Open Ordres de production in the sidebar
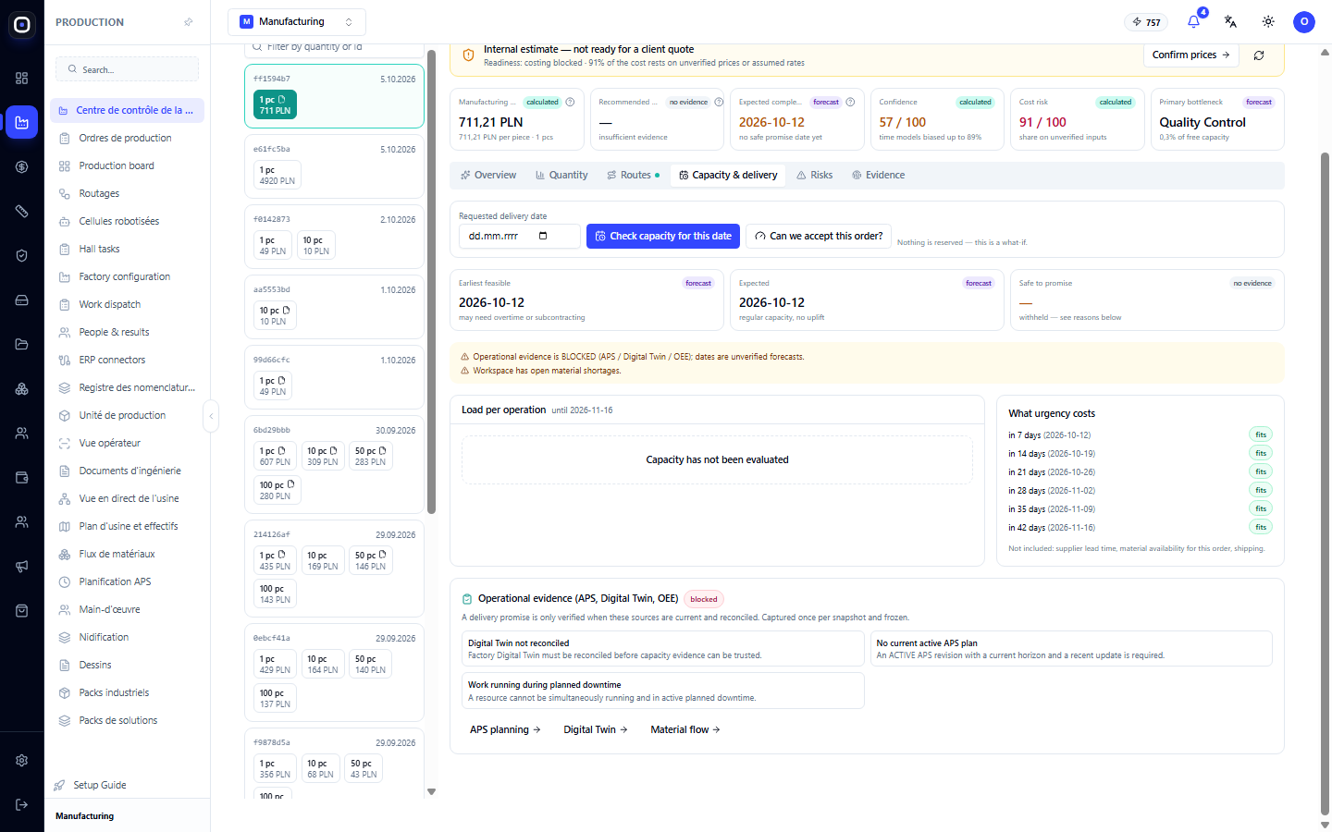This screenshot has width=1332, height=832. point(127,139)
